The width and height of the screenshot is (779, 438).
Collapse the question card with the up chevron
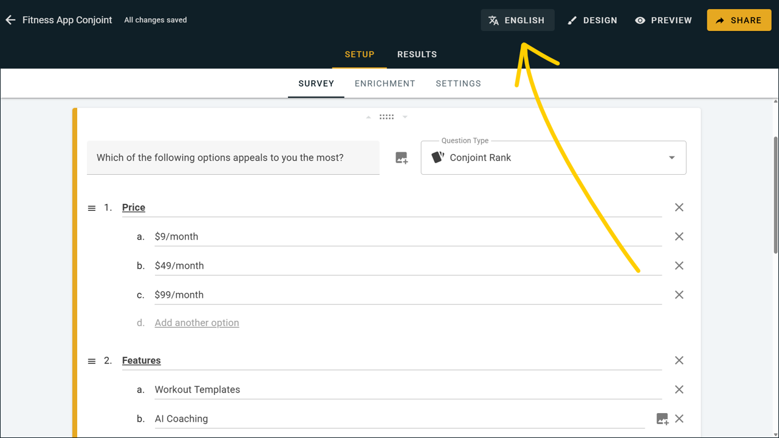[368, 116]
